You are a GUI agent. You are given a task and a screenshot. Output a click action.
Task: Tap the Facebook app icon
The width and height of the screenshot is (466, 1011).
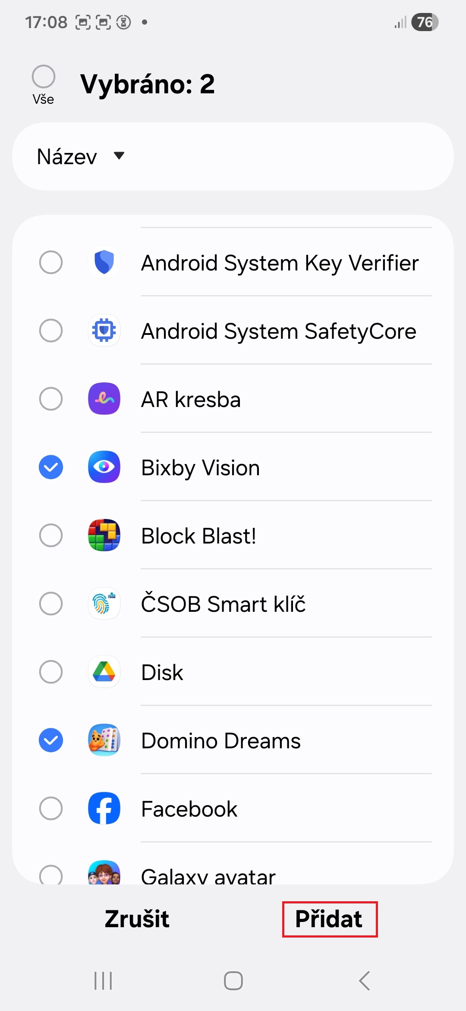[104, 808]
